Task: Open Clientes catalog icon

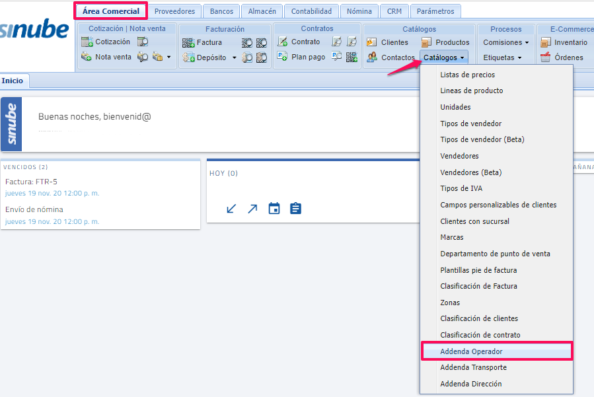Action: tap(372, 42)
